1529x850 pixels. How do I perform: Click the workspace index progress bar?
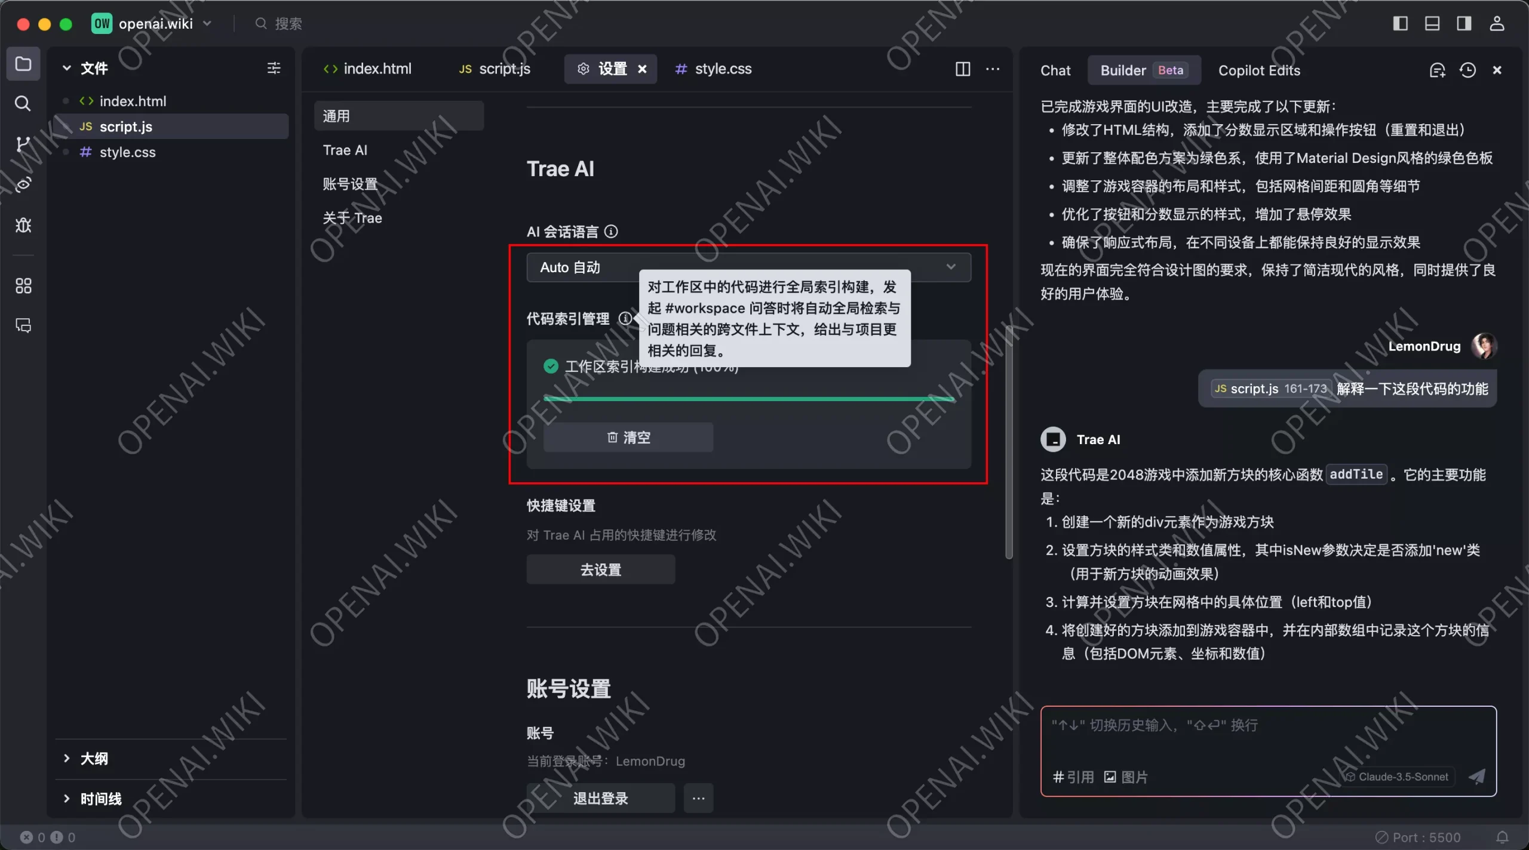pos(748,399)
